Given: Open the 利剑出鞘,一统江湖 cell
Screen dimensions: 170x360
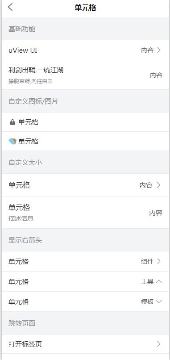Looking at the screenshot, I should pyautogui.click(x=85, y=75).
